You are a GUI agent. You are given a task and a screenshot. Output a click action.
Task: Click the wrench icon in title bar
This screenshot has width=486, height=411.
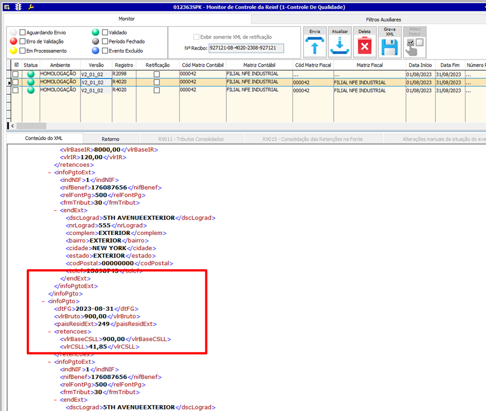click(x=31, y=7)
